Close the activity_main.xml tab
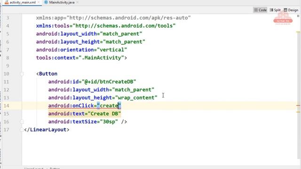 (39, 2)
